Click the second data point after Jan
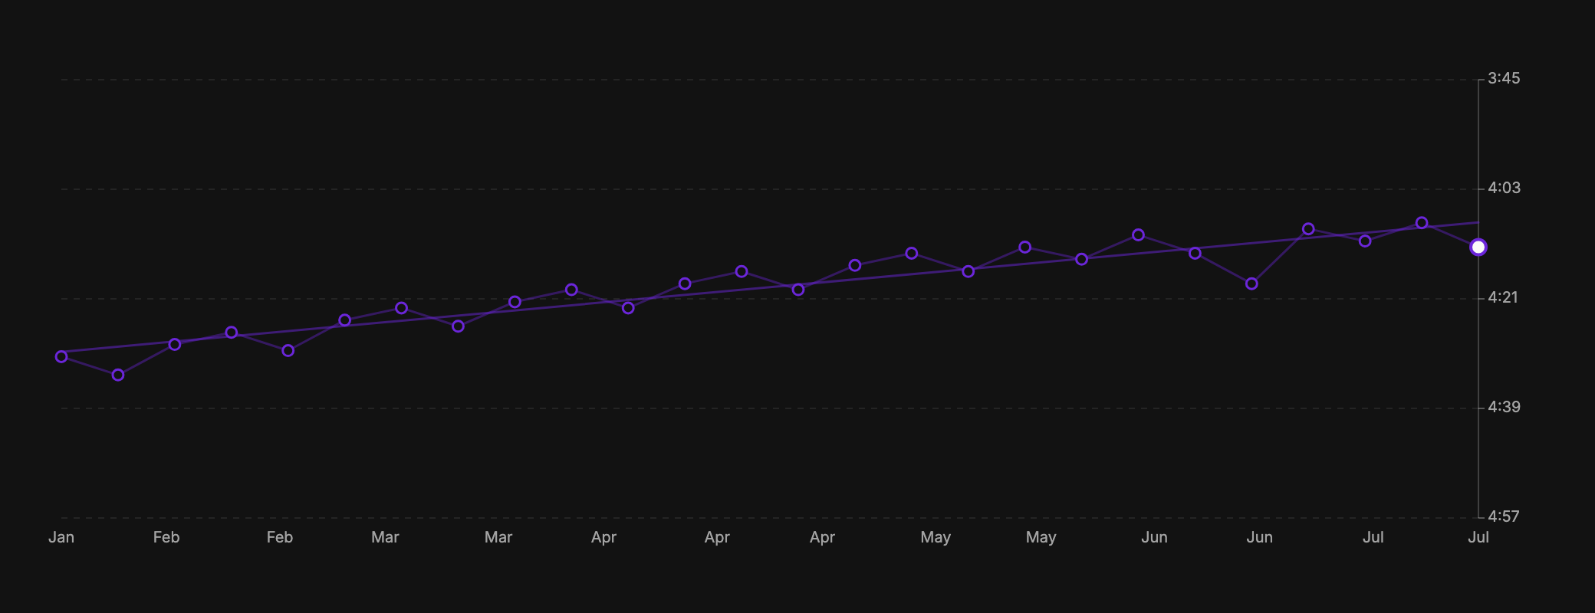Viewport: 1595px width, 613px height. point(175,345)
